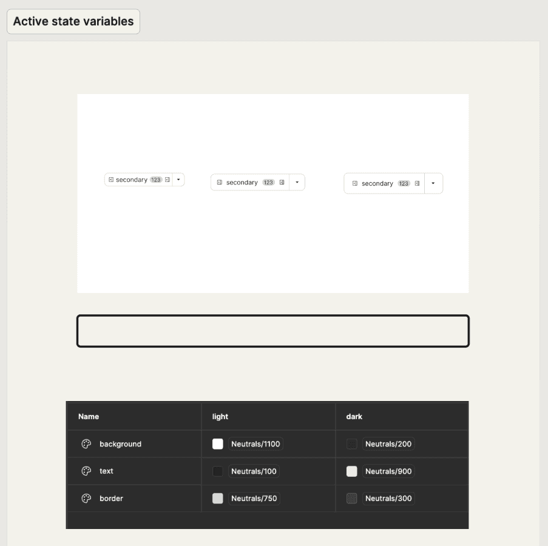Click the Neutrals/750 value chip

point(254,498)
